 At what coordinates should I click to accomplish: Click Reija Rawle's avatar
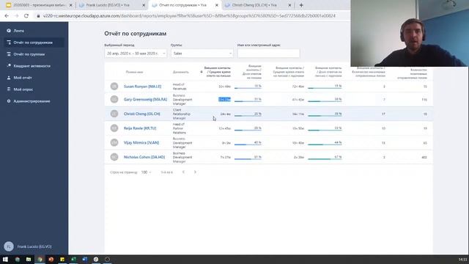pos(114,128)
